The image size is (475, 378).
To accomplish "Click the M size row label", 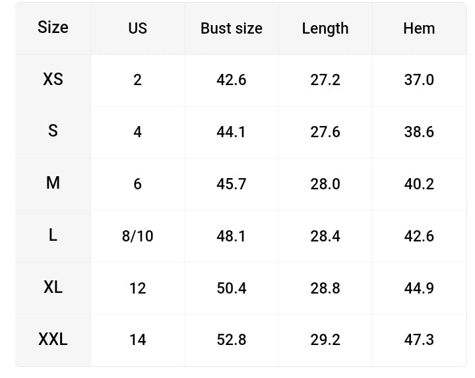I will click(x=53, y=183).
